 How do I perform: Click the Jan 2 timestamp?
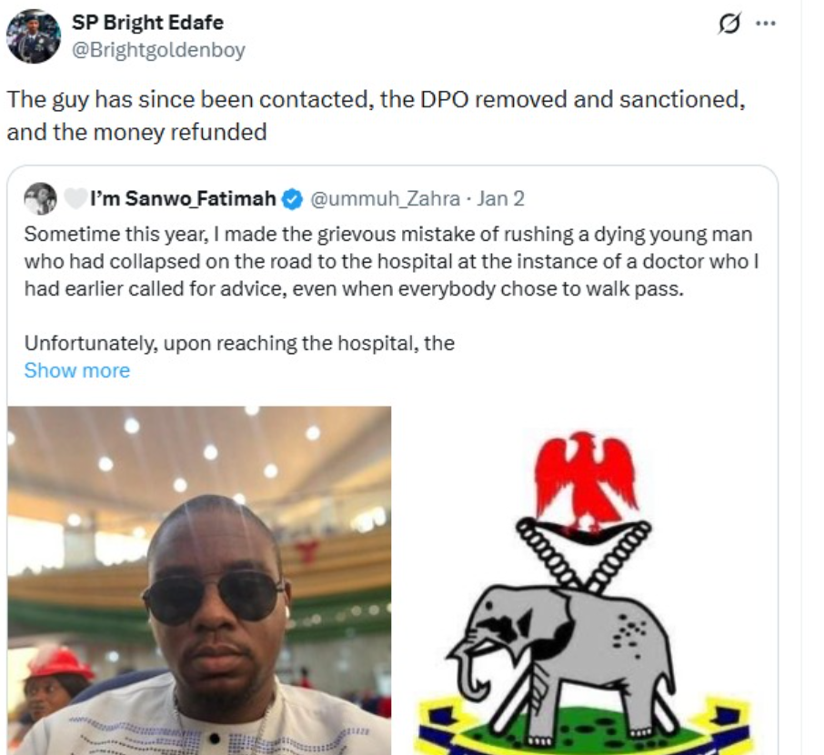click(x=501, y=198)
